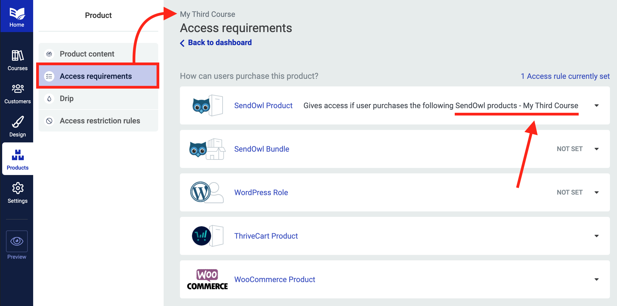617x306 pixels.
Task: Open Courses from the sidebar icon
Action: point(17,55)
